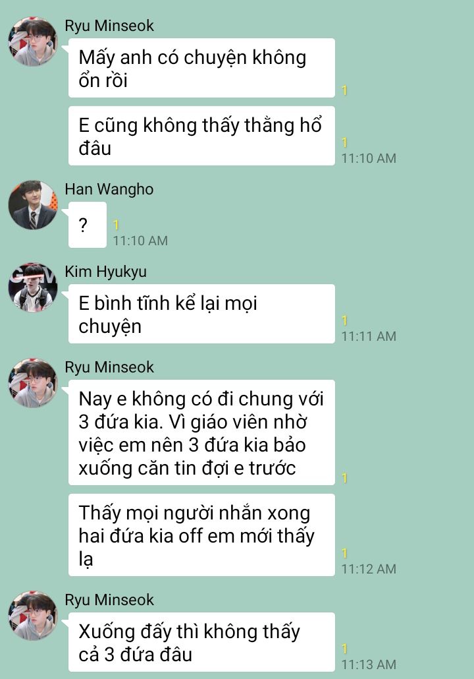Open Ryu Minseok's avatar at top
The image size is (474, 679).
[x=33, y=42]
